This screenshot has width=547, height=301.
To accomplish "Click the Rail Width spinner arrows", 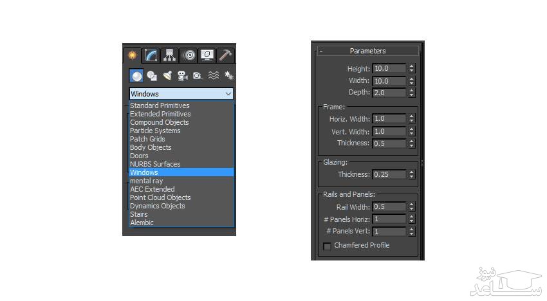I will tap(412, 207).
